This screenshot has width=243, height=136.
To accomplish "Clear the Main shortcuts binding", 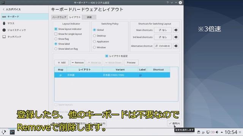I will pos(176,30).
